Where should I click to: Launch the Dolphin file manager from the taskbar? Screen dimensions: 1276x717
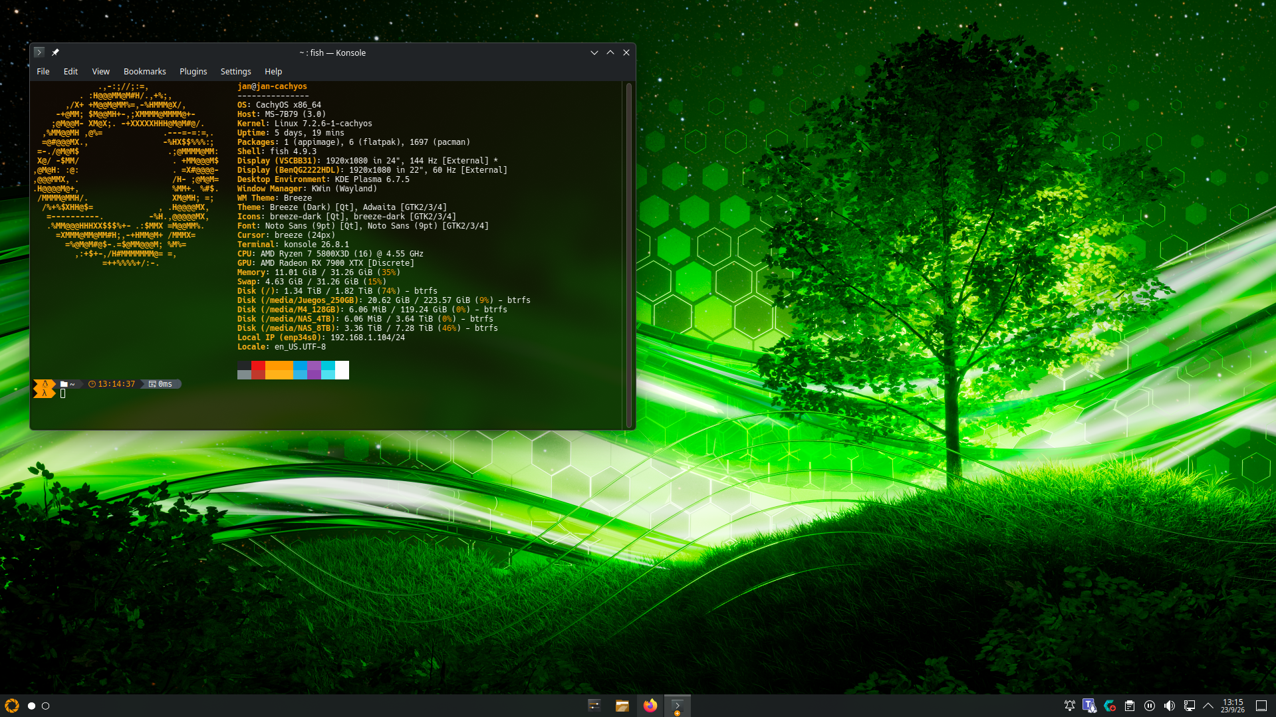(622, 706)
